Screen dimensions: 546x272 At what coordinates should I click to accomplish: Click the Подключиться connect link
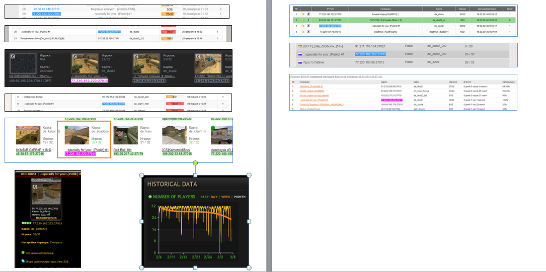pos(46,218)
